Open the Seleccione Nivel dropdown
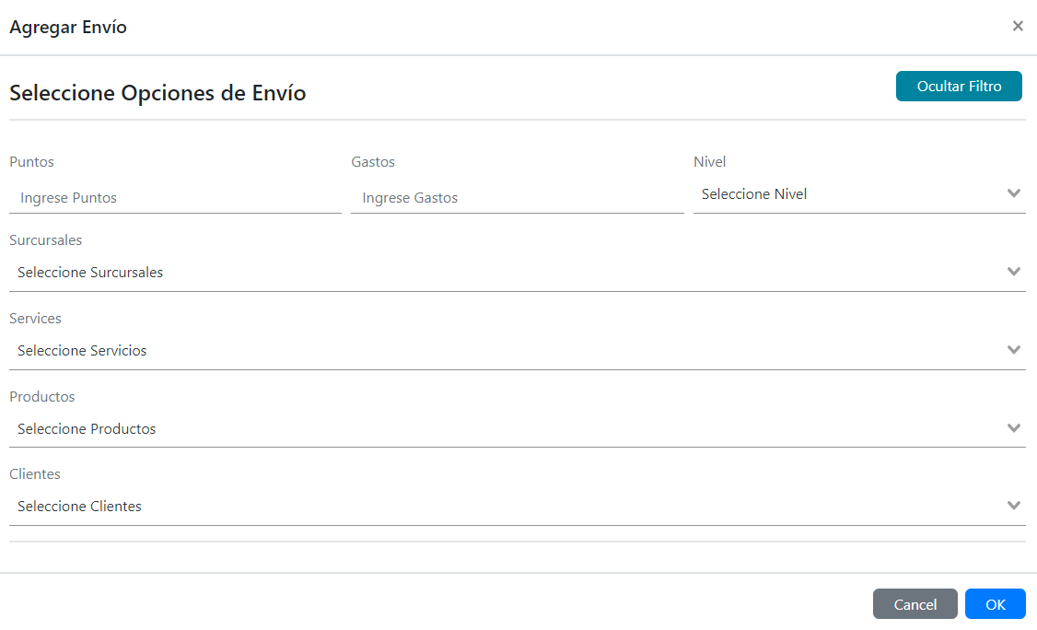The width and height of the screenshot is (1037, 630). (847, 194)
